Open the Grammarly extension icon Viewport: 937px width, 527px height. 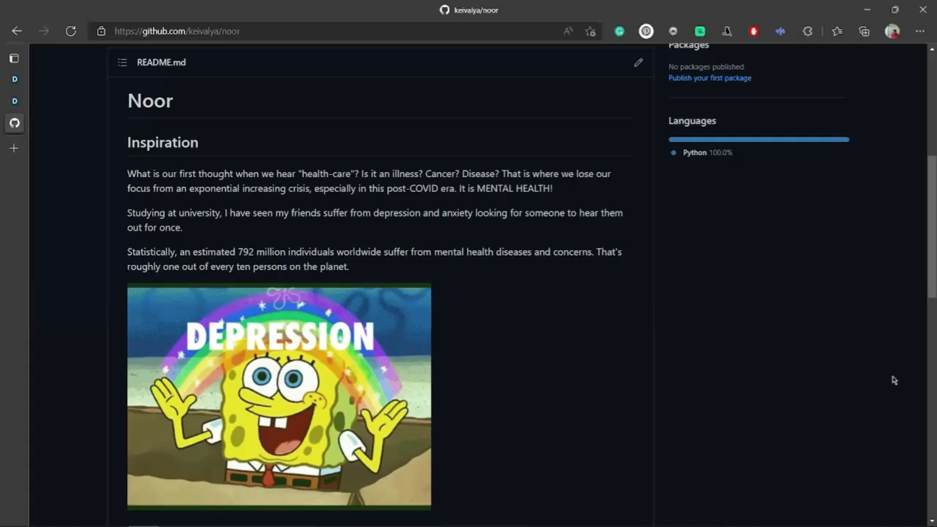[x=619, y=31]
